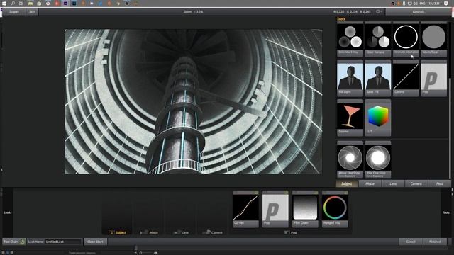Open Task View in the taskbar
Viewport: 454px width, 255px height.
coord(21,4)
